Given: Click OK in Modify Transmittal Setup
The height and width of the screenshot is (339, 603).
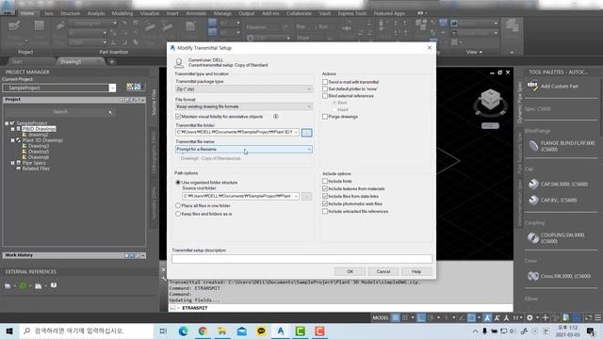Looking at the screenshot, I should pyautogui.click(x=350, y=271).
